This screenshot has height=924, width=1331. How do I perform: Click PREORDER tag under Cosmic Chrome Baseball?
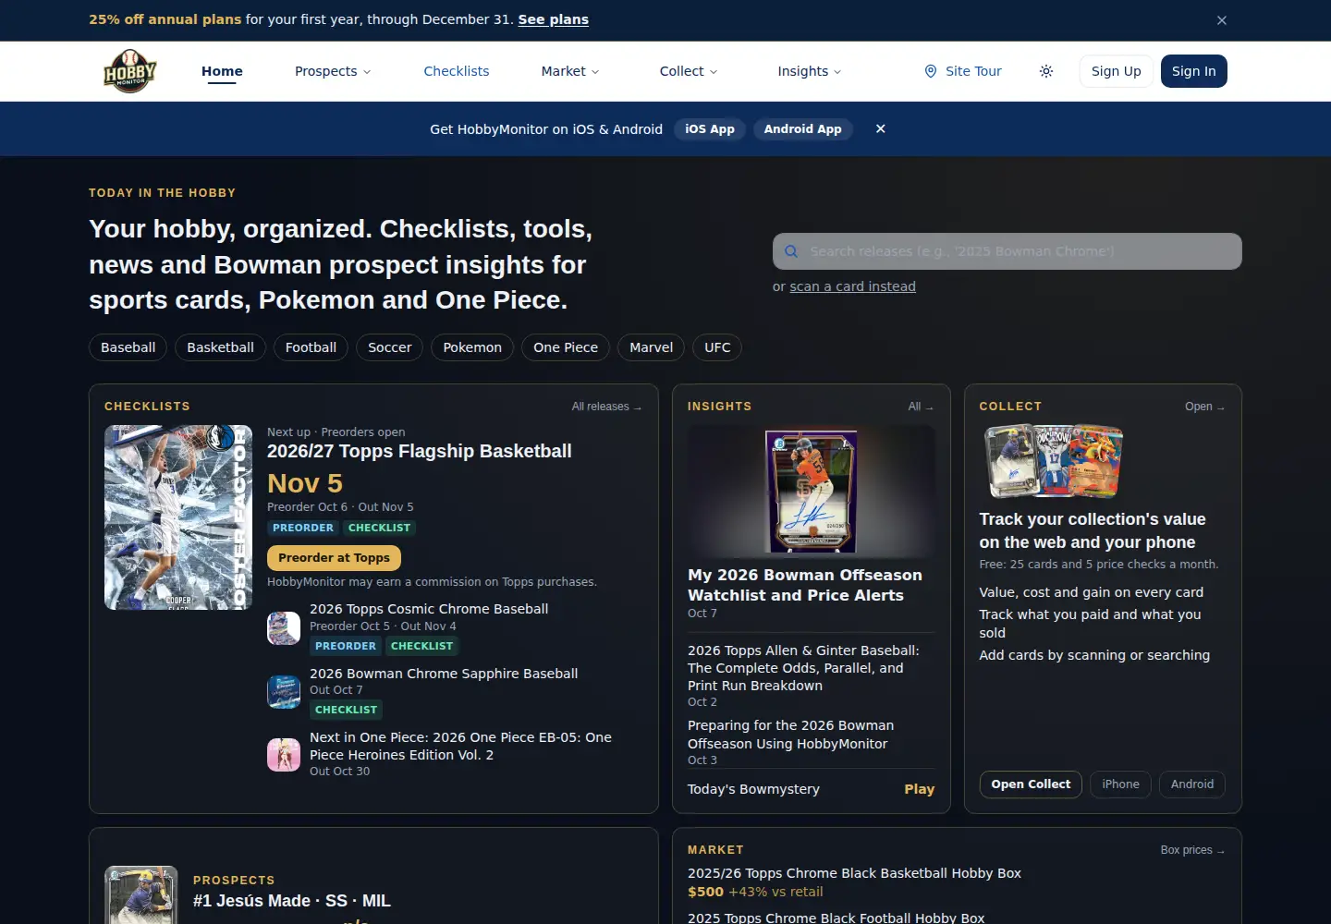346,646
